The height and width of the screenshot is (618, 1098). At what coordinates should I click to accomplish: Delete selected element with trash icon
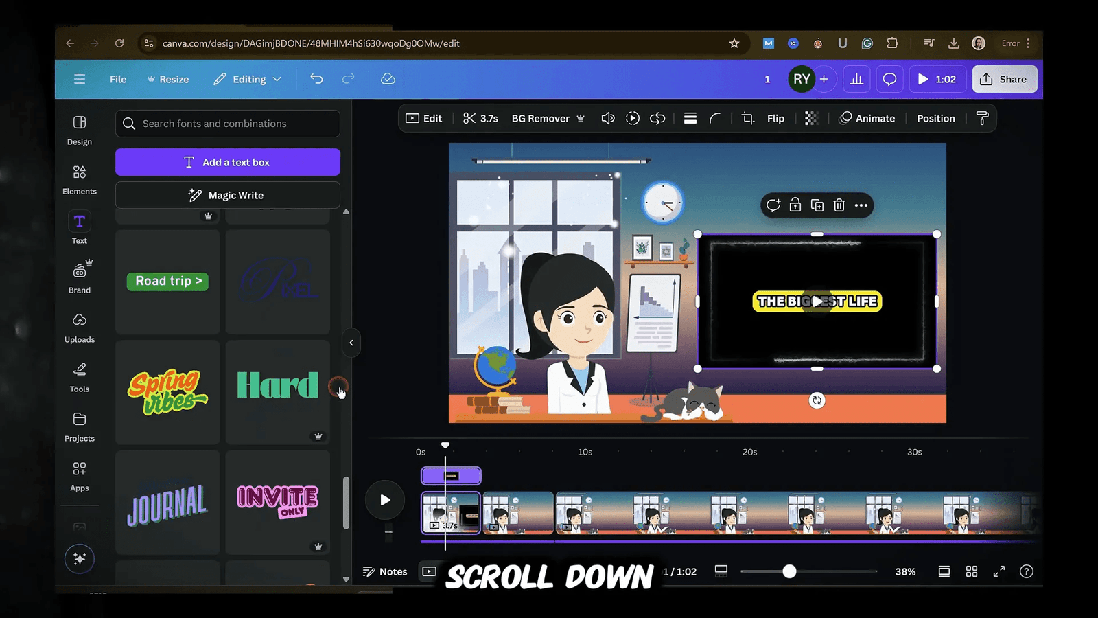[839, 205]
